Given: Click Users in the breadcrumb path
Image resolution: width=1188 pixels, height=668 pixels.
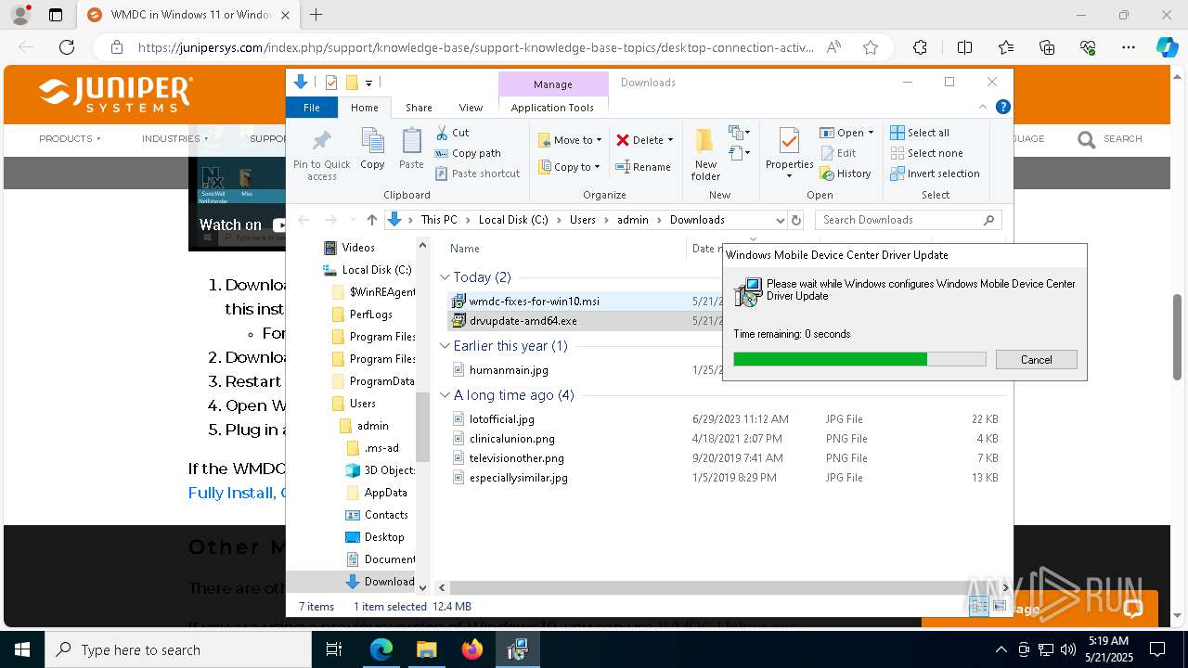Looking at the screenshot, I should [x=582, y=220].
